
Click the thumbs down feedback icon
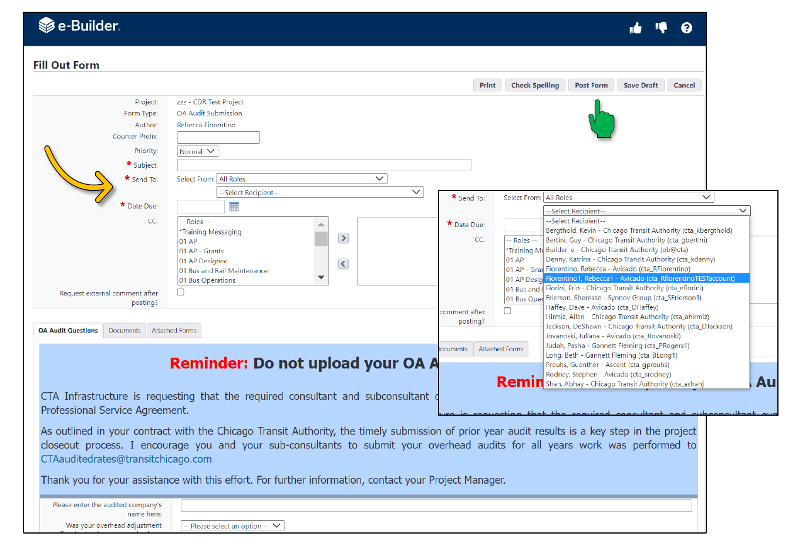pos(661,28)
